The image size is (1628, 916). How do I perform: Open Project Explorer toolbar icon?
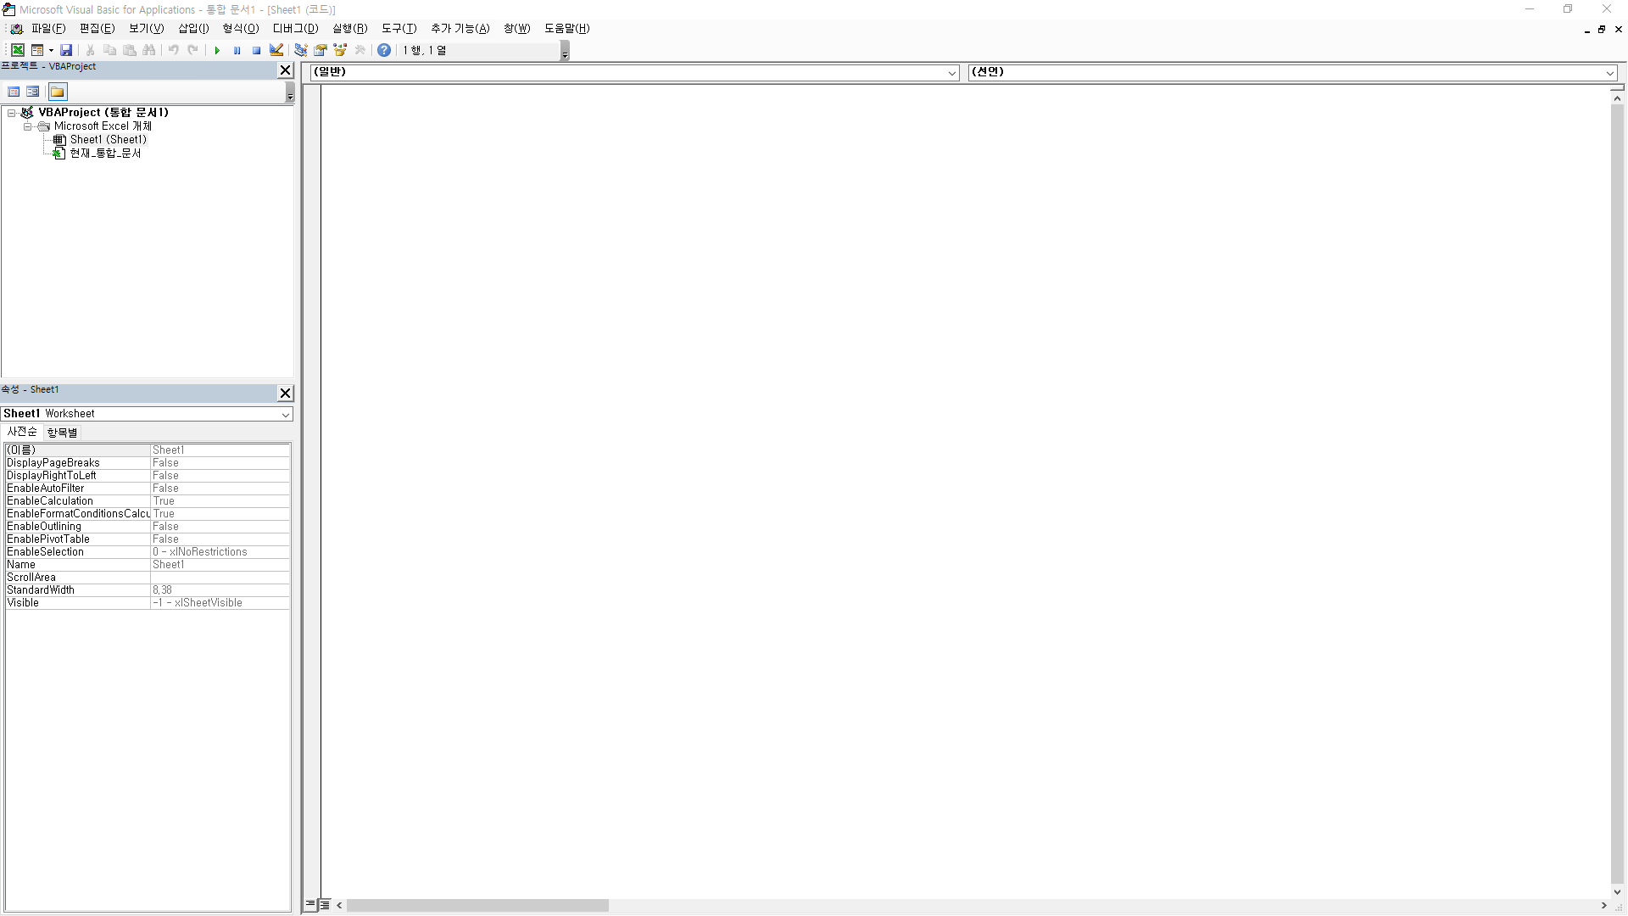(301, 50)
